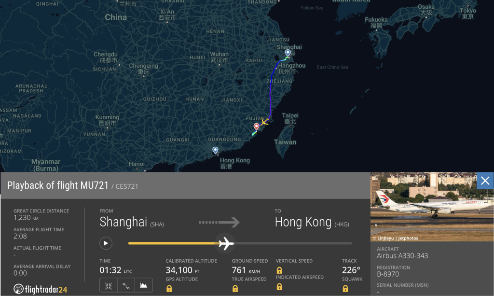Viewport: 494px width, 296px height.
Task: Close the MU721 playback panel
Action: 485,181
